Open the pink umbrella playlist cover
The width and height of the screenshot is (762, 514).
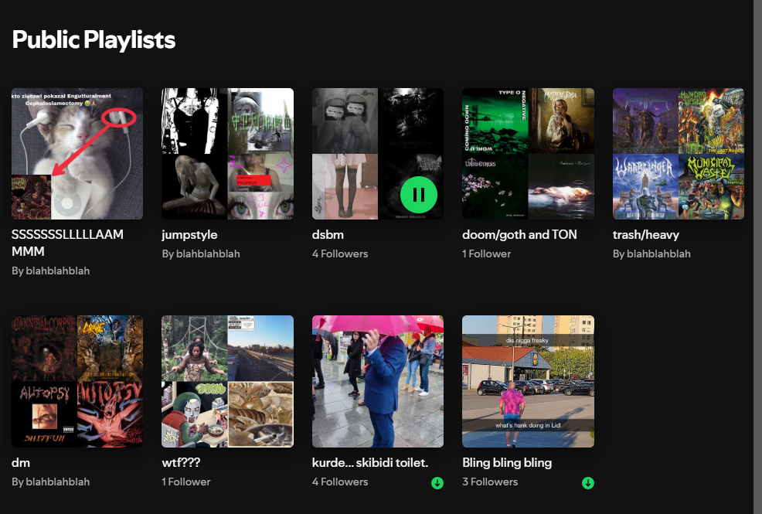pos(377,381)
